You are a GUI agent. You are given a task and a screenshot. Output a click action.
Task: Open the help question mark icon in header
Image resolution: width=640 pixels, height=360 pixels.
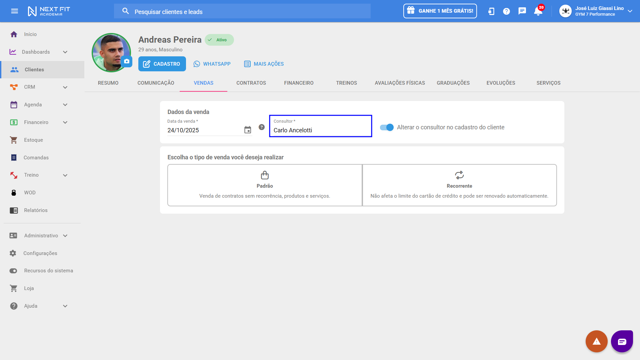506,11
